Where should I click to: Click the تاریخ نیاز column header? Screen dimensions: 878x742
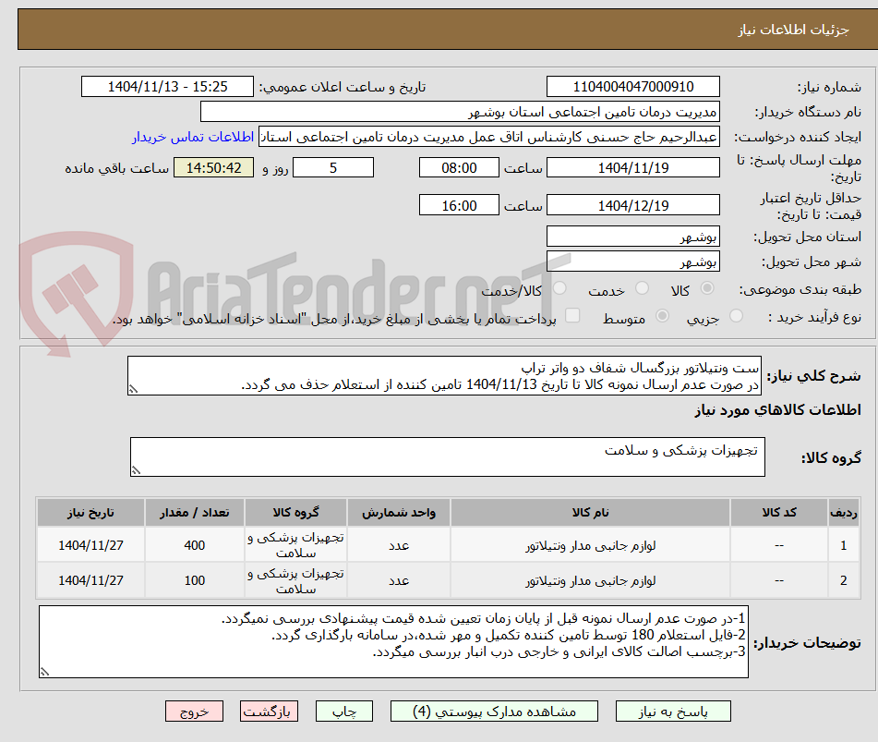click(x=90, y=512)
